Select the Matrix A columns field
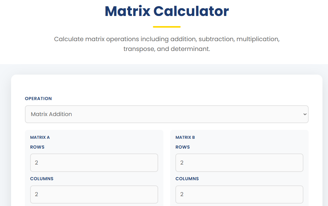The height and width of the screenshot is (206, 328). 94,194
